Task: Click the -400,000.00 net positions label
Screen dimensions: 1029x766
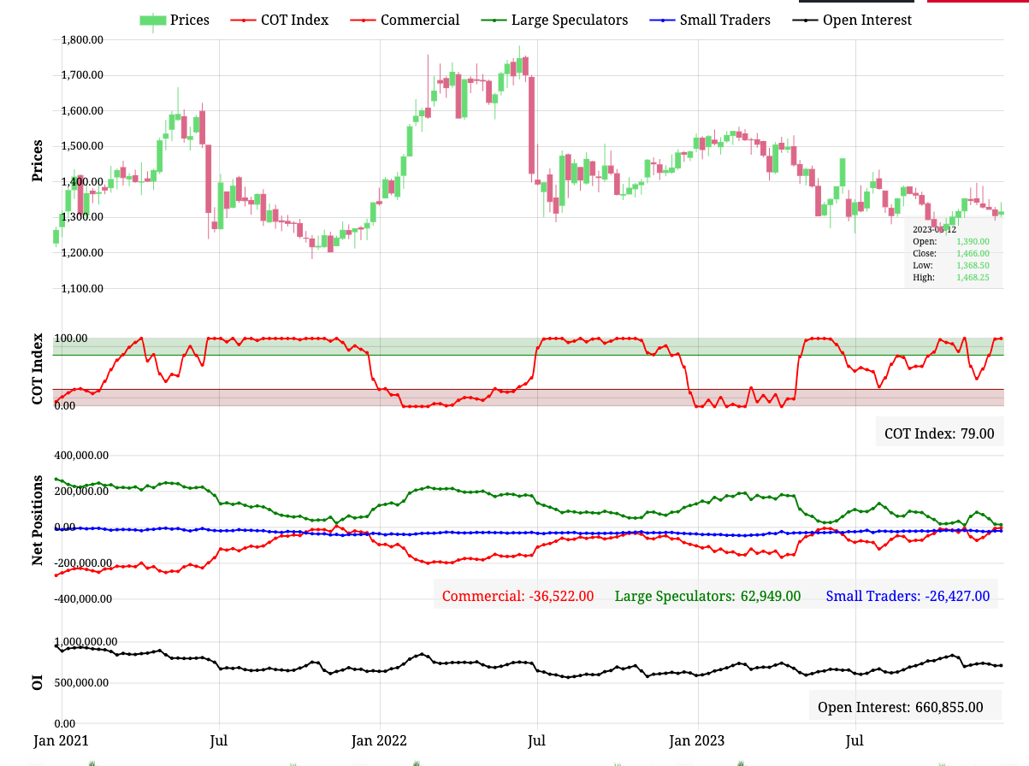Action: [82, 598]
